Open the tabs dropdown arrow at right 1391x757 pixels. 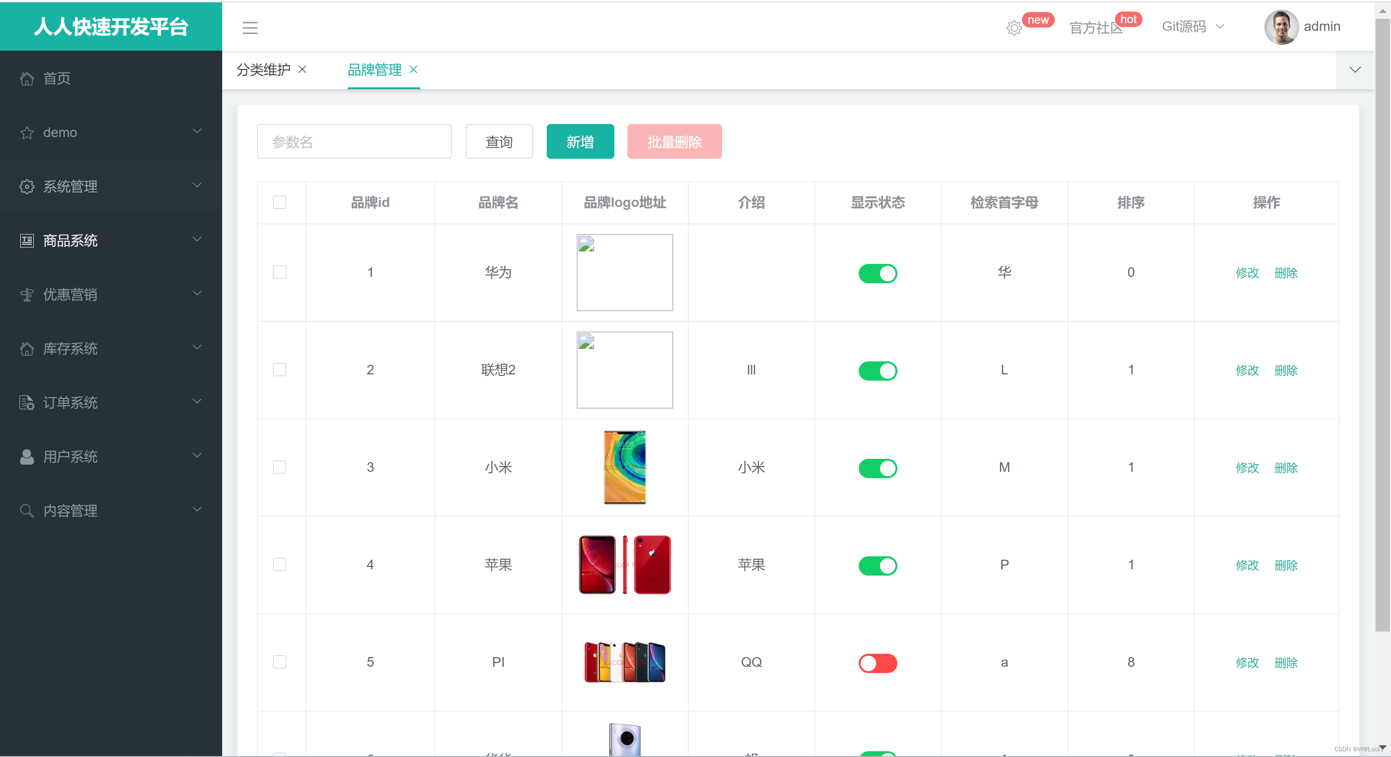(1354, 70)
